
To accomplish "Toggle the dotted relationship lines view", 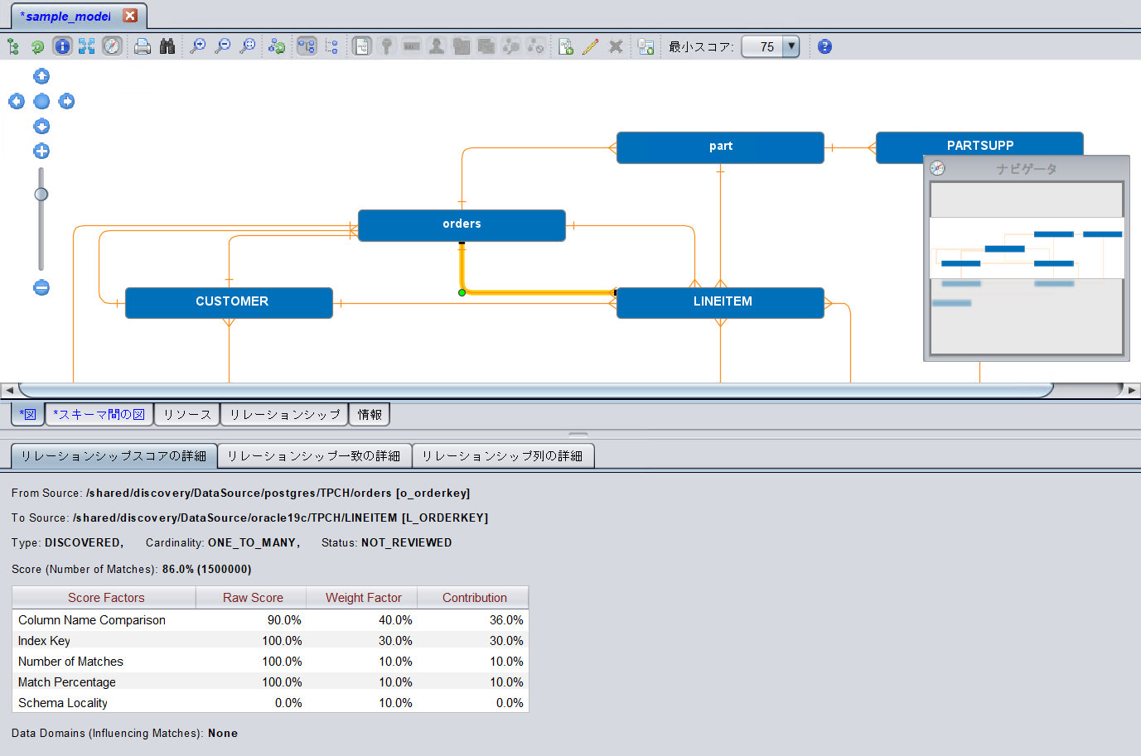I will (331, 46).
